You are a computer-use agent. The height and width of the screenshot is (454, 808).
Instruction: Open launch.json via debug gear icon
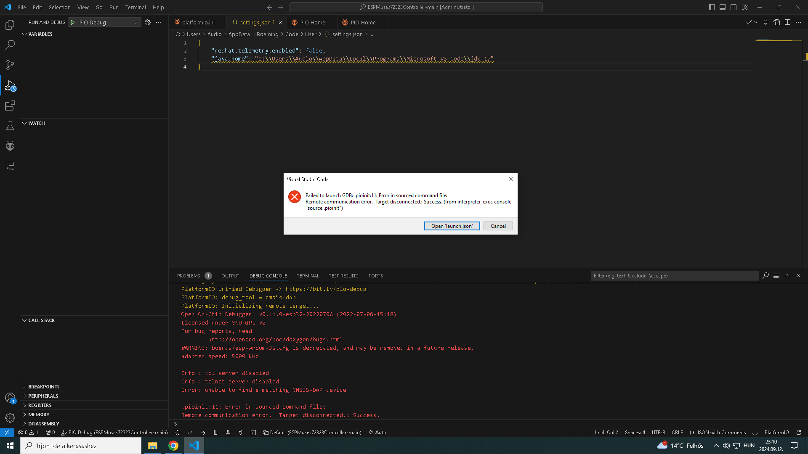pos(148,22)
